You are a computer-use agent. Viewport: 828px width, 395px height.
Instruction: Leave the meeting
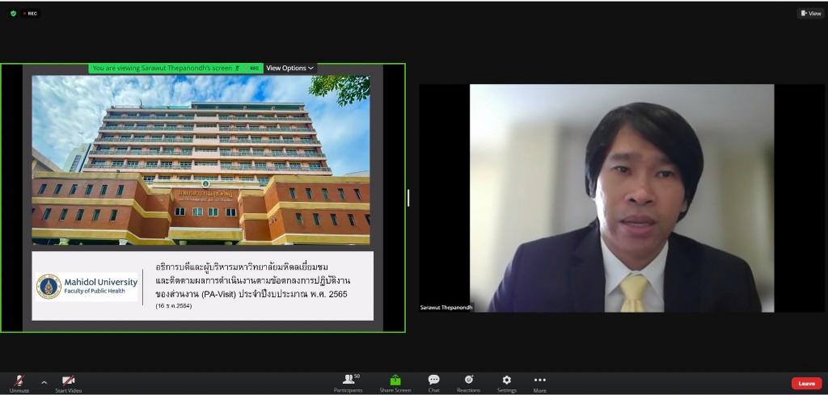pos(806,383)
